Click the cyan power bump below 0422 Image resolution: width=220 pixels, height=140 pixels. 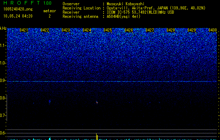(x=49, y=139)
